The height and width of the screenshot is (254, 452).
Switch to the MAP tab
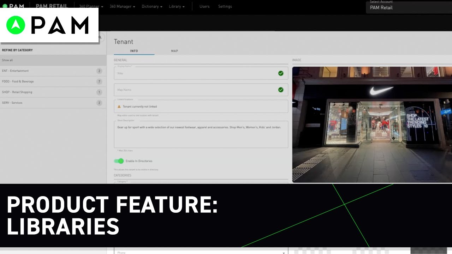point(174,51)
